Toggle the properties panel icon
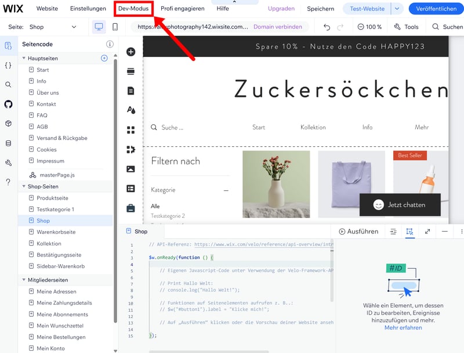 pyautogui.click(x=410, y=232)
